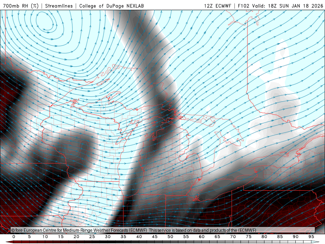This screenshot has width=325, height=244.
Task: Click the ECMWF copyright notice banner
Action: point(163,230)
